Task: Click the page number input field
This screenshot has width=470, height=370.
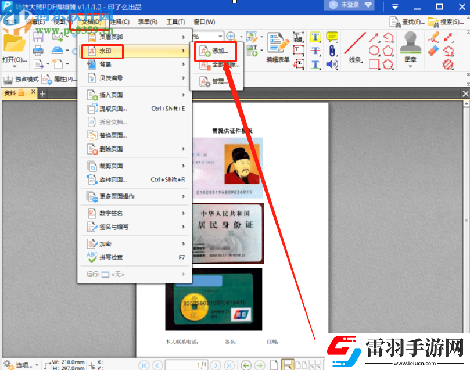Action: click(186, 365)
